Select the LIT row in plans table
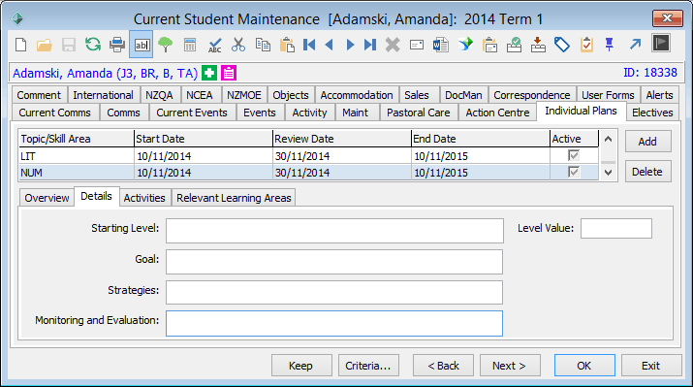 tap(308, 156)
